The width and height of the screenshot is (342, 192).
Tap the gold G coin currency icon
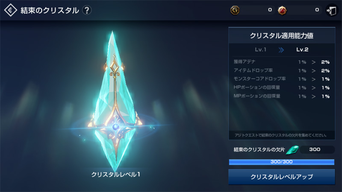tap(235, 10)
